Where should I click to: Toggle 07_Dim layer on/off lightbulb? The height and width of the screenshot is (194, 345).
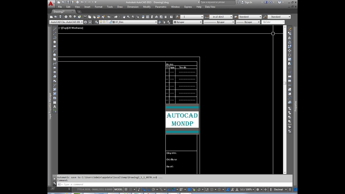101,22
